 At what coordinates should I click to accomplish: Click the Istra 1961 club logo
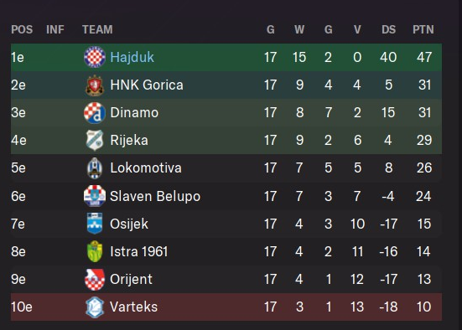click(95, 251)
